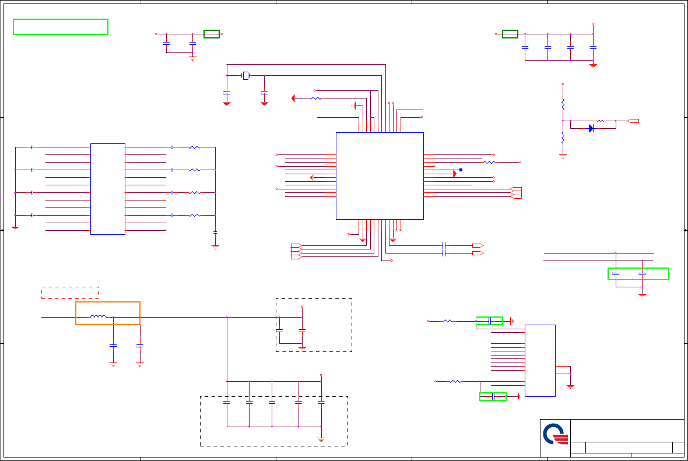Select the largest square IC outline
The height and width of the screenshot is (461, 688).
point(380,176)
